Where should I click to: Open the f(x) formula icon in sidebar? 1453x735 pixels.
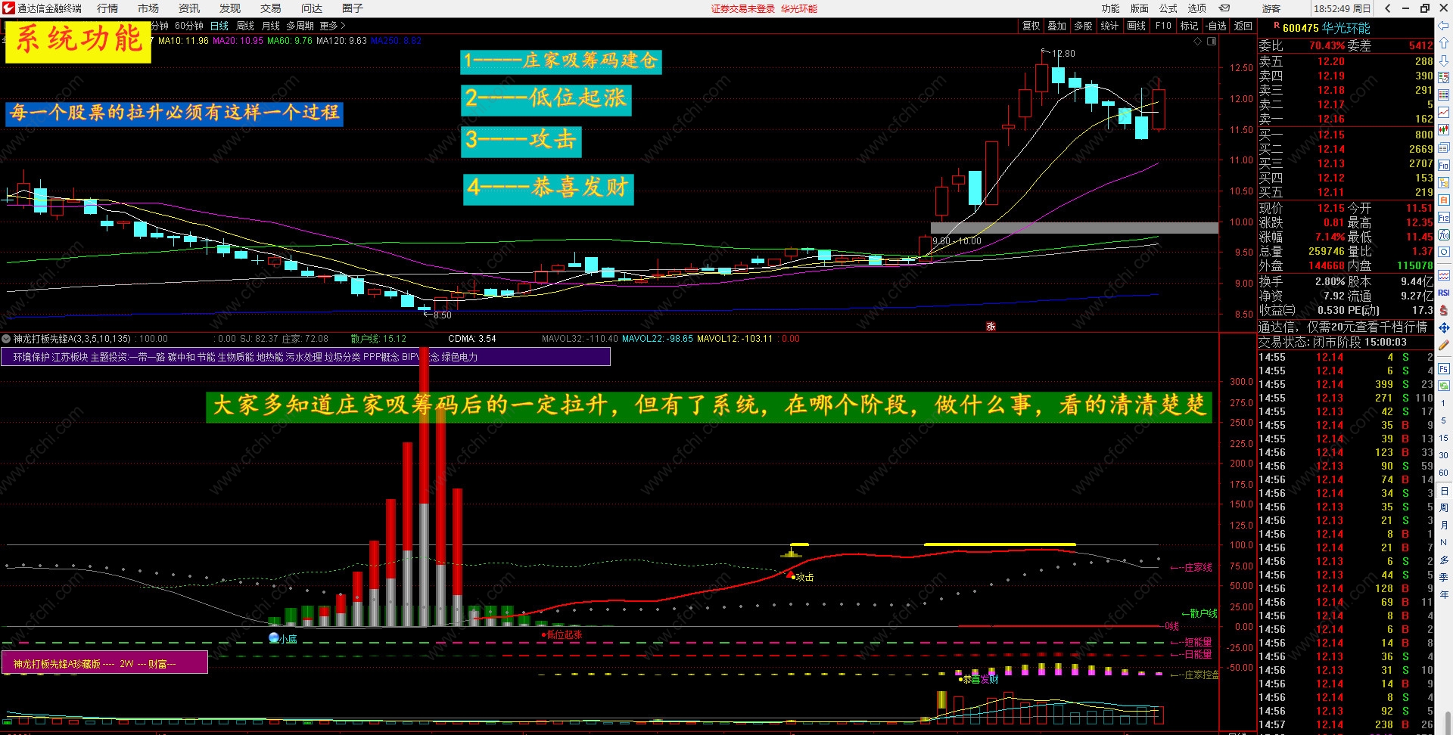(1444, 235)
